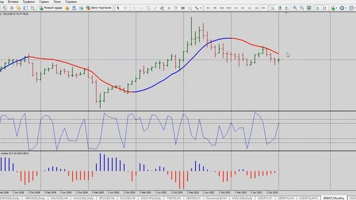Click the globe icon beside Auto-trading
This screenshot has width=356, height=200.
click(x=81, y=8)
